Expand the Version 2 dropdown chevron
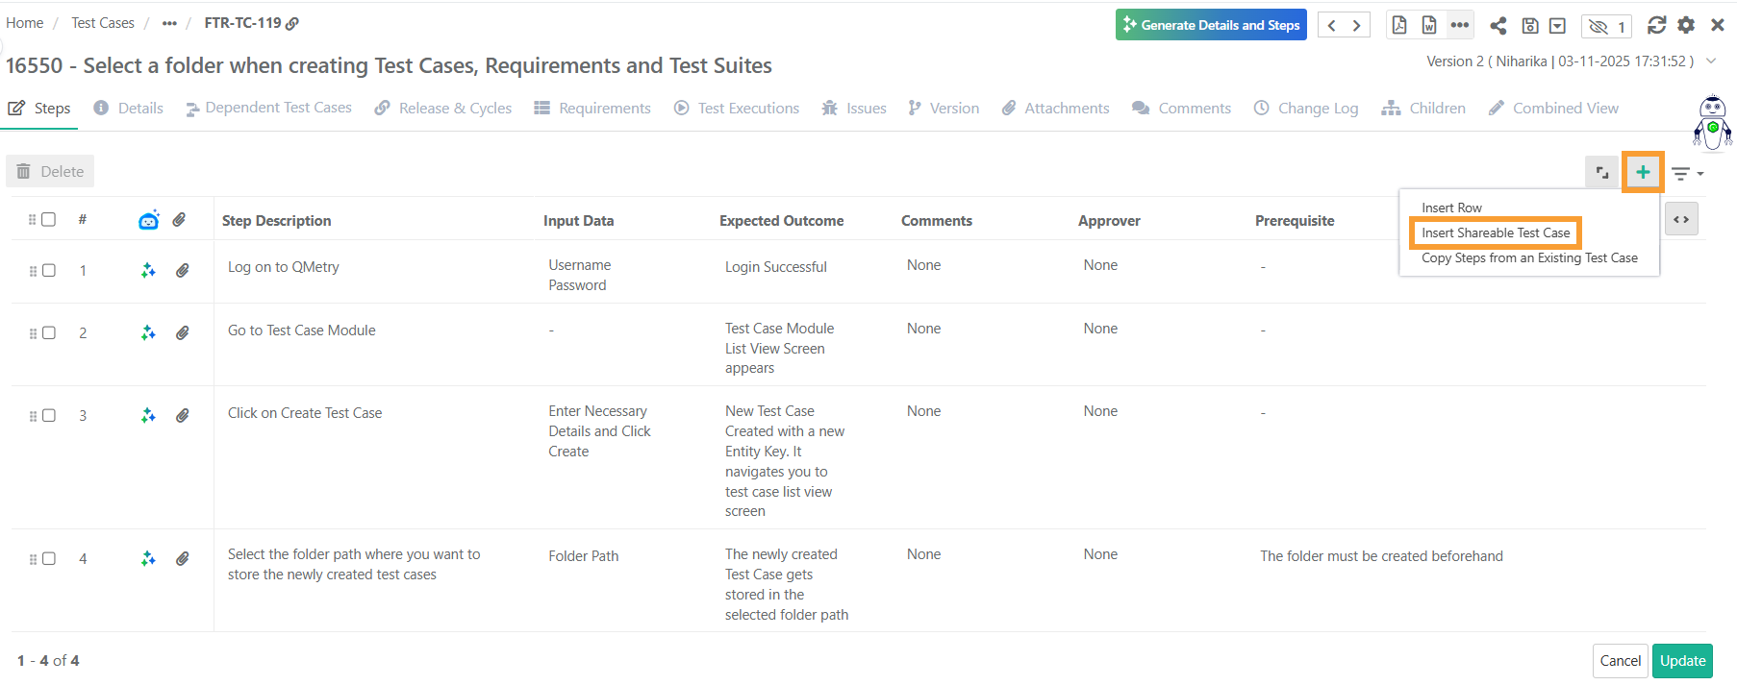This screenshot has height=685, width=1737. click(x=1711, y=61)
